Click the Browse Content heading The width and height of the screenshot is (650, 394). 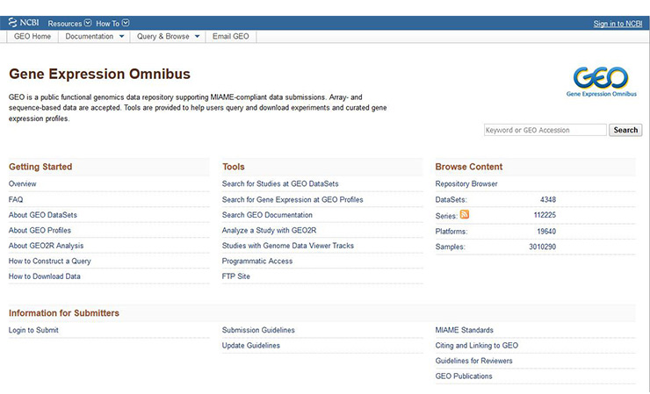[x=469, y=167]
